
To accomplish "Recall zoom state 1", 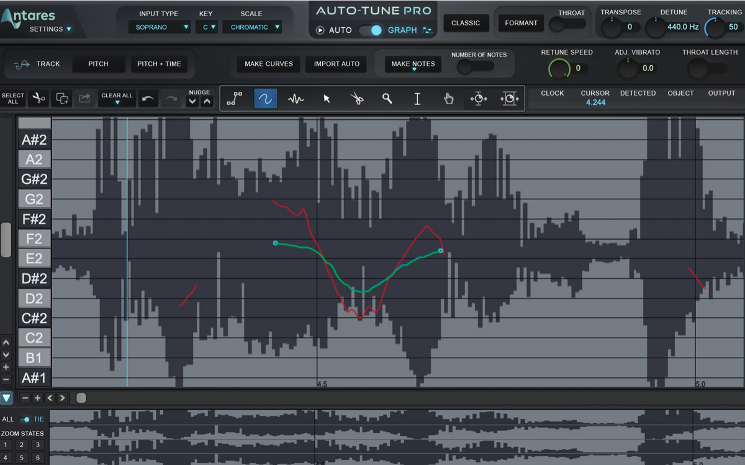I will point(6,445).
